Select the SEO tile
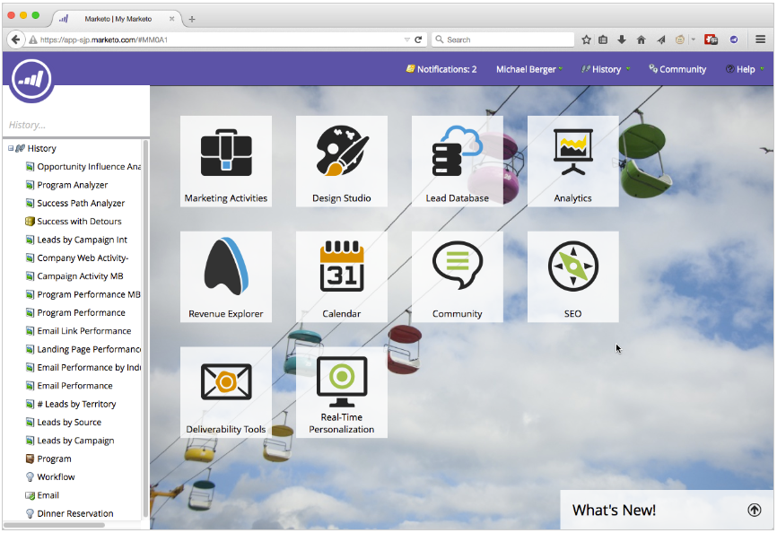Image resolution: width=777 pixels, height=533 pixels. pos(573,275)
